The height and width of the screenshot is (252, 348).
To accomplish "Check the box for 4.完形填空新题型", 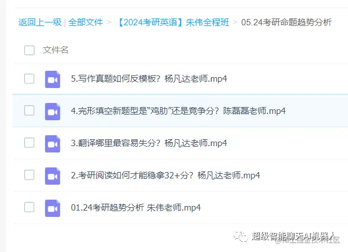I will pyautogui.click(x=29, y=110).
